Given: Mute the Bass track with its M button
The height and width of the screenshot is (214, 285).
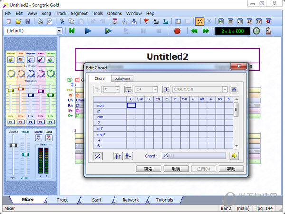Looking at the screenshot, I should tap(40, 122).
